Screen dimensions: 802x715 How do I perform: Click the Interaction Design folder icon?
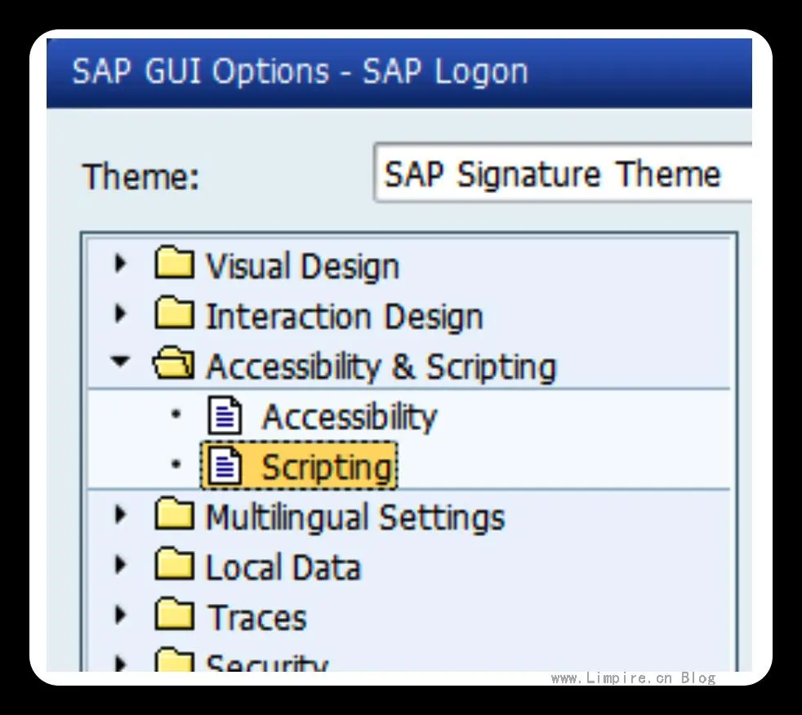pyautogui.click(x=174, y=315)
